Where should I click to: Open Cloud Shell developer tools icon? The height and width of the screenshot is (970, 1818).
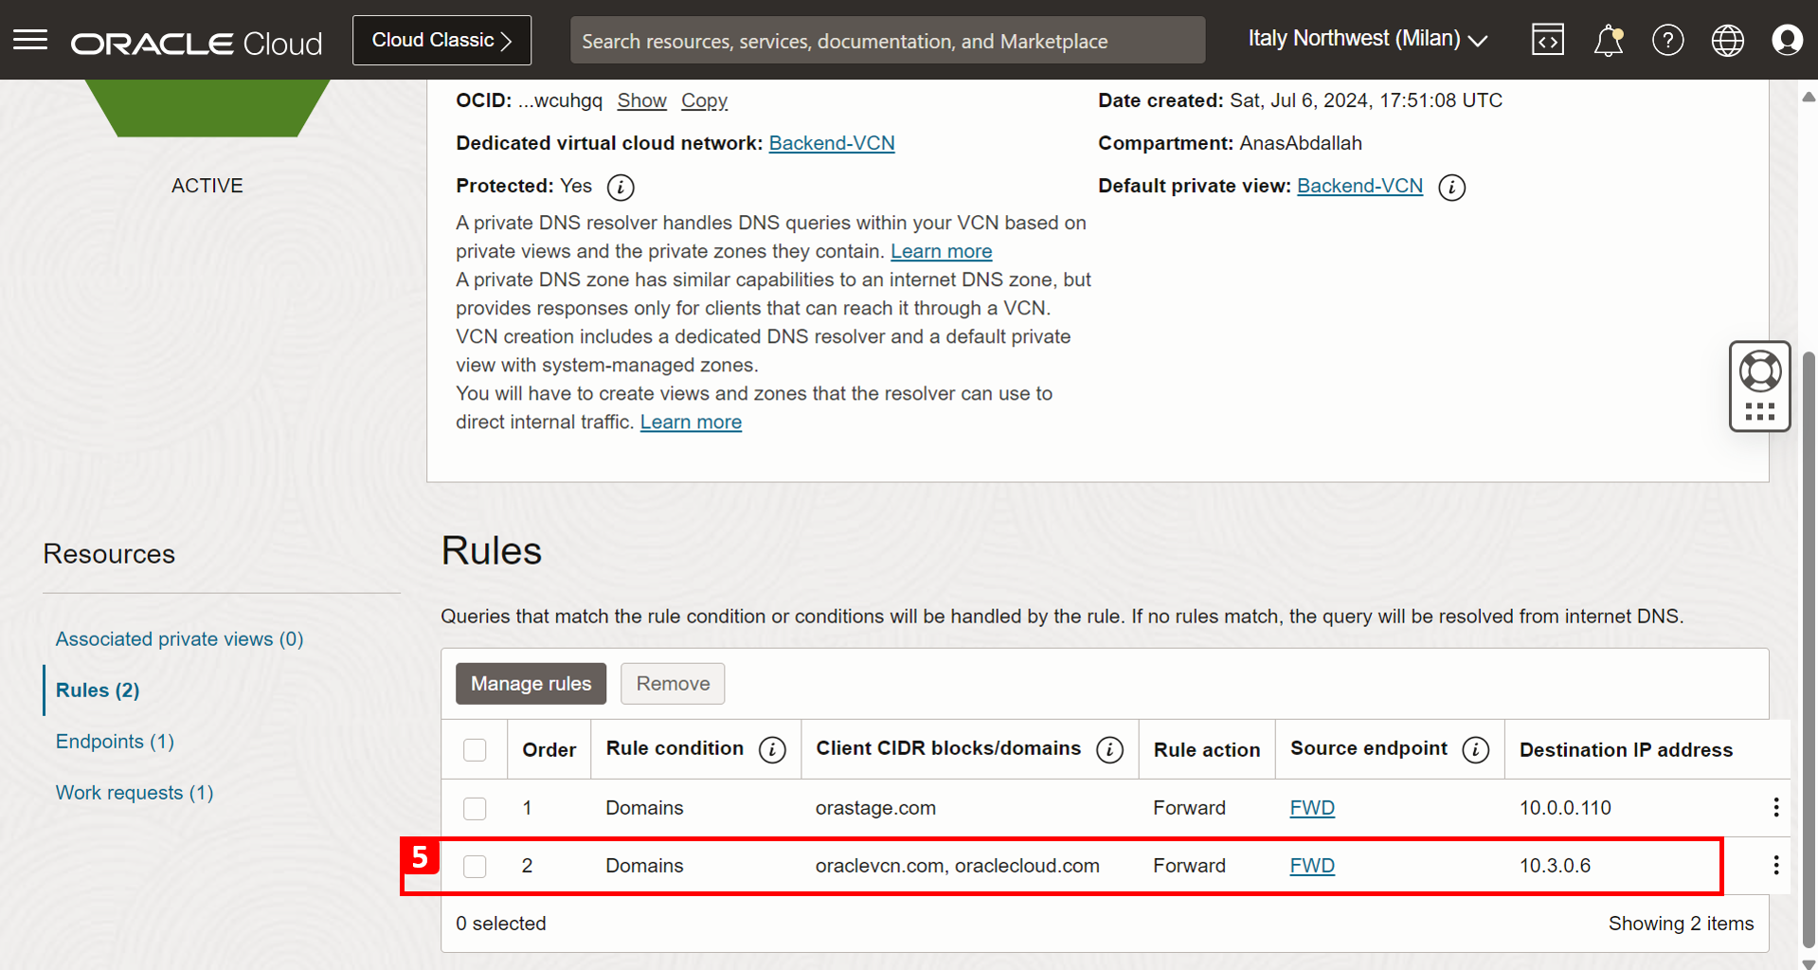tap(1548, 40)
